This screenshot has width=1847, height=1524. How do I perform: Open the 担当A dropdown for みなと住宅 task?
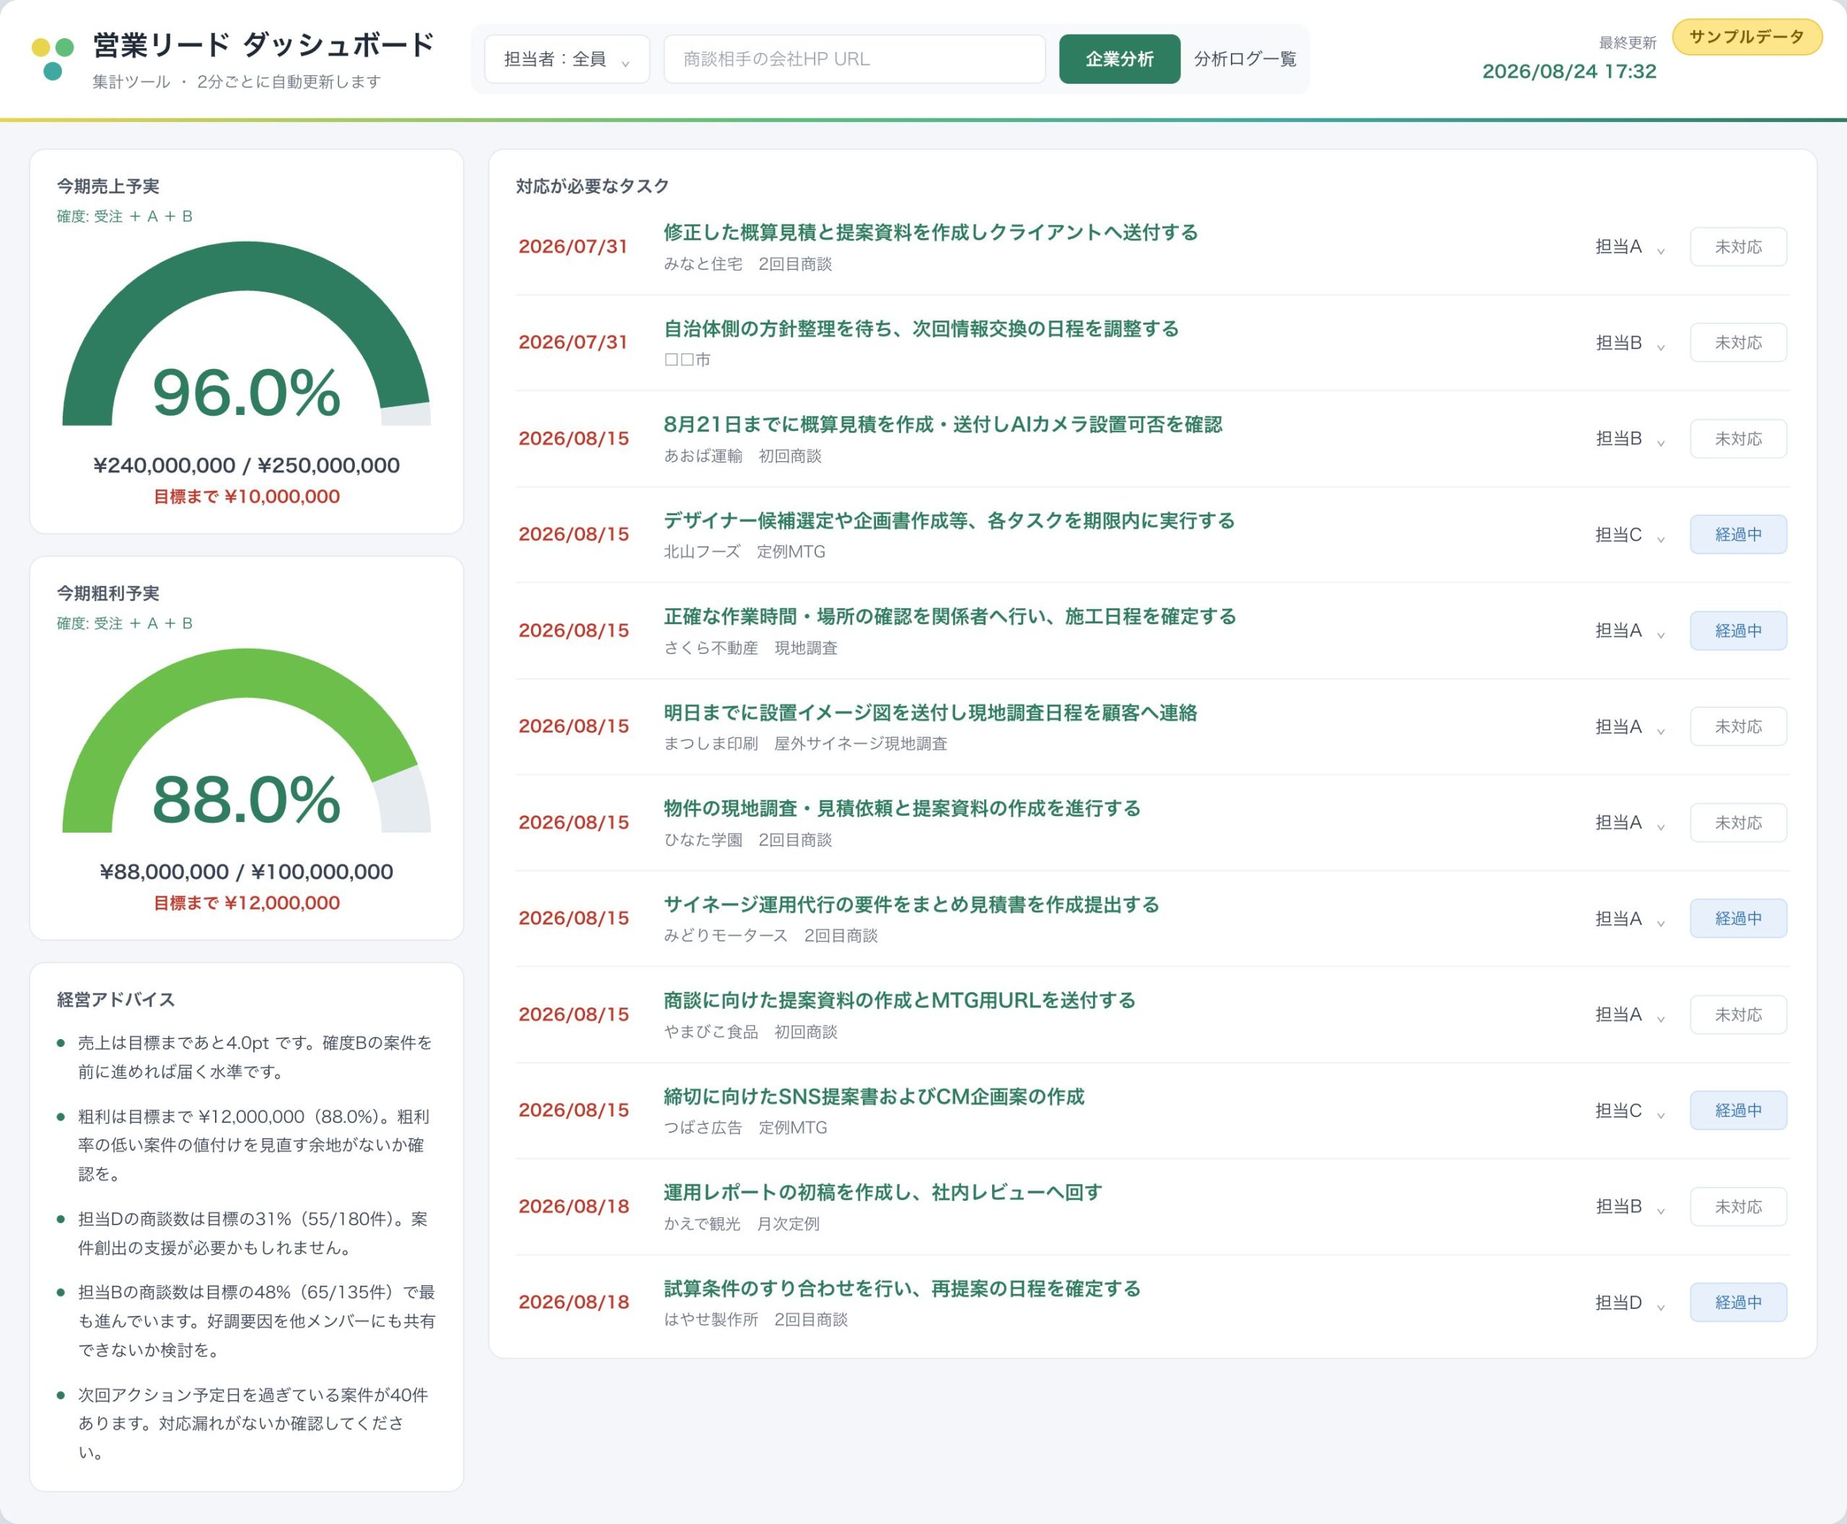point(1630,247)
